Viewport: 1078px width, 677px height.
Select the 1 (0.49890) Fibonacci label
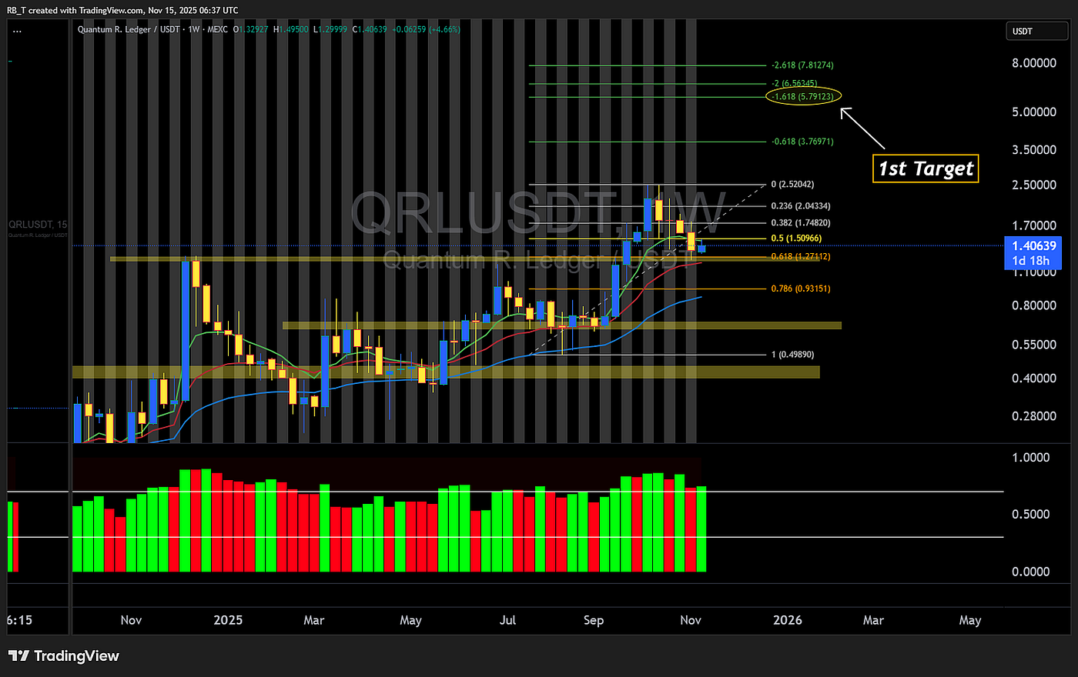click(792, 355)
